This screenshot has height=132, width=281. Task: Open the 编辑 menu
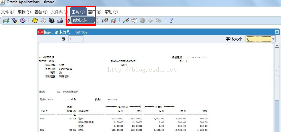(x=25, y=12)
